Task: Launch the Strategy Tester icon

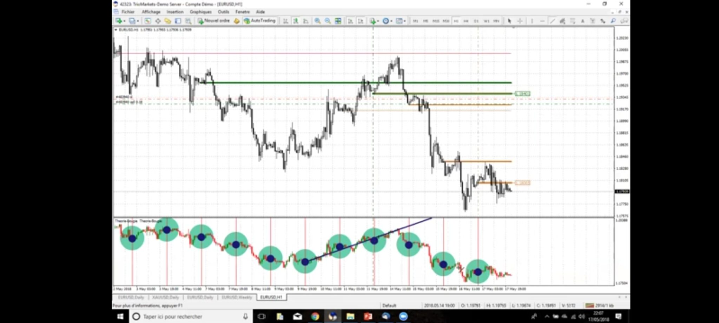Action: (188, 21)
